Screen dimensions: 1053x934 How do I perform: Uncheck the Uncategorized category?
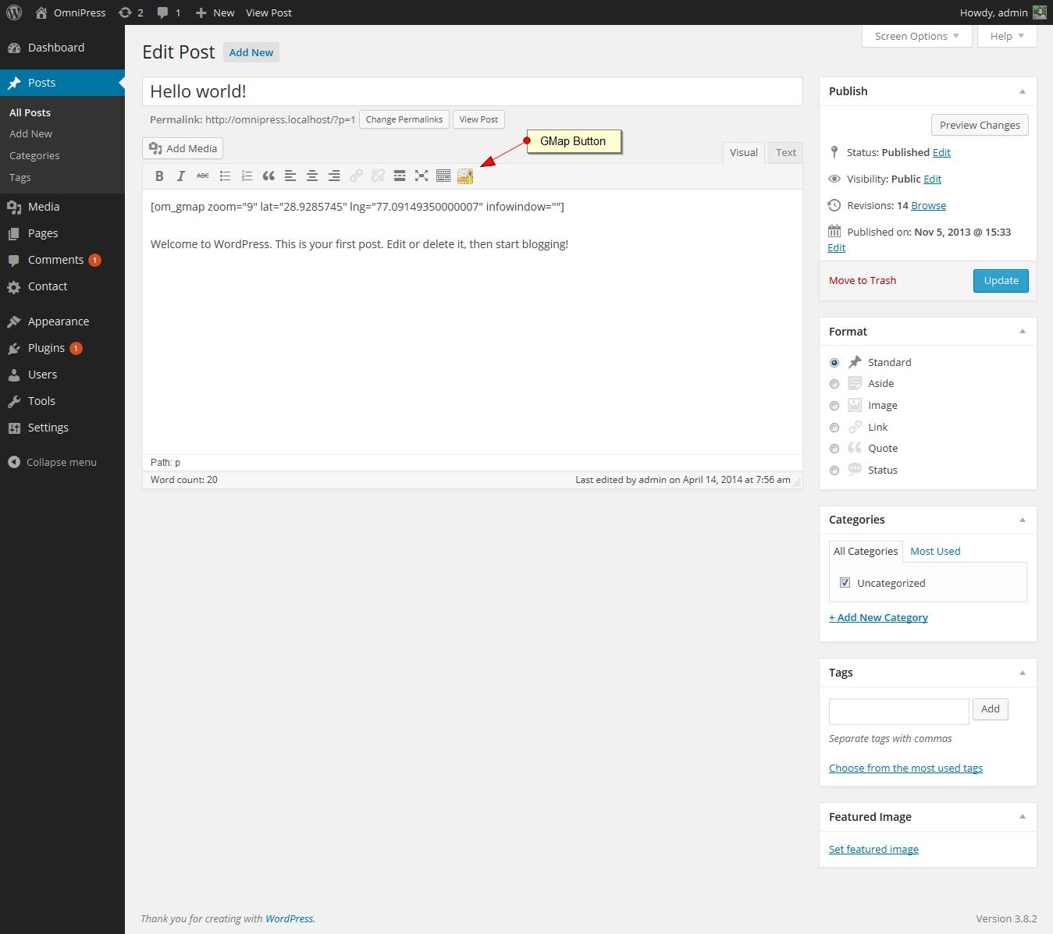[845, 583]
